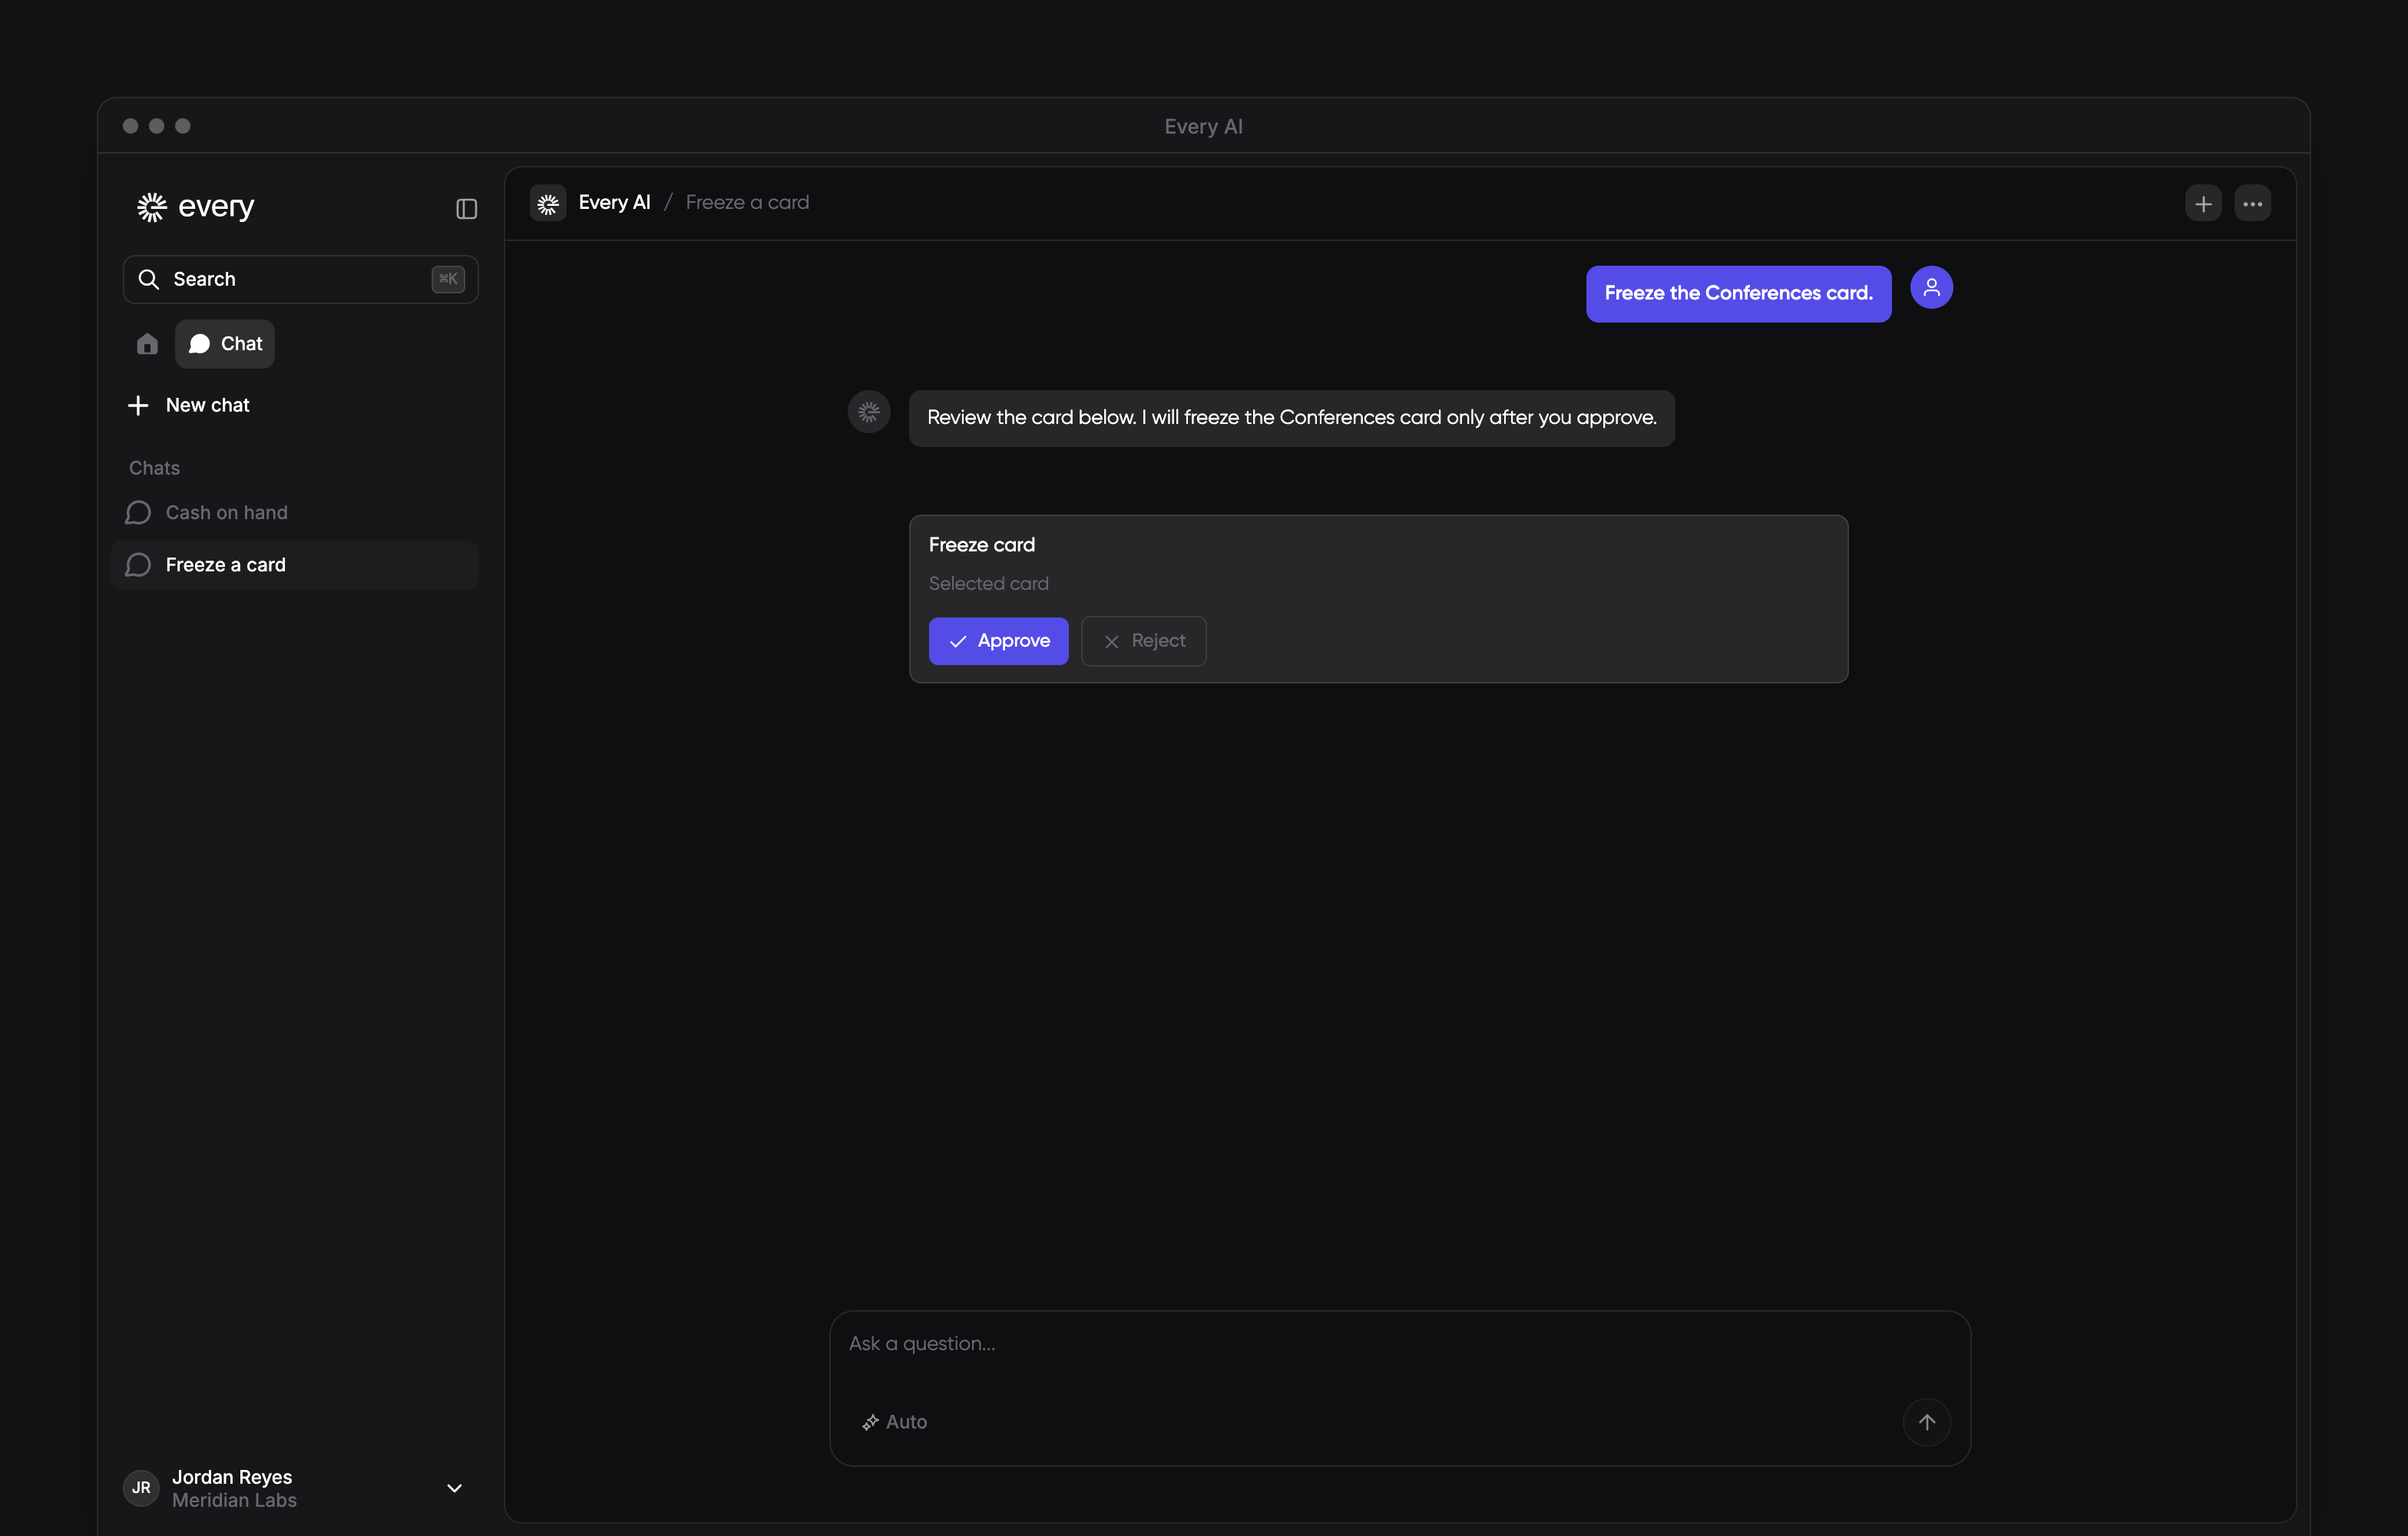
Task: Collapse the sidebar with the panel icon
Action: click(466, 208)
